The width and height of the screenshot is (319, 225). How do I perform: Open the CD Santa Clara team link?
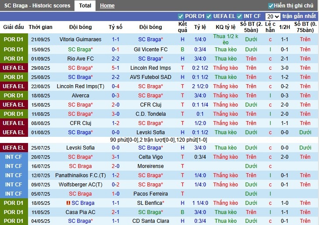click(151, 221)
